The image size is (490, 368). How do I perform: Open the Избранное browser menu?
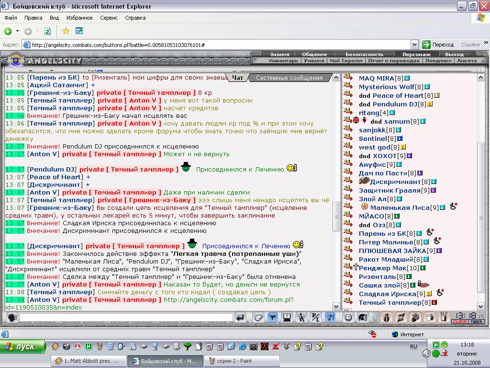click(x=79, y=18)
